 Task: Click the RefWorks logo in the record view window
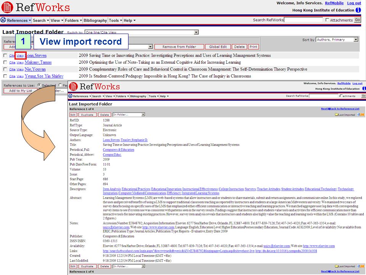[94, 87]
